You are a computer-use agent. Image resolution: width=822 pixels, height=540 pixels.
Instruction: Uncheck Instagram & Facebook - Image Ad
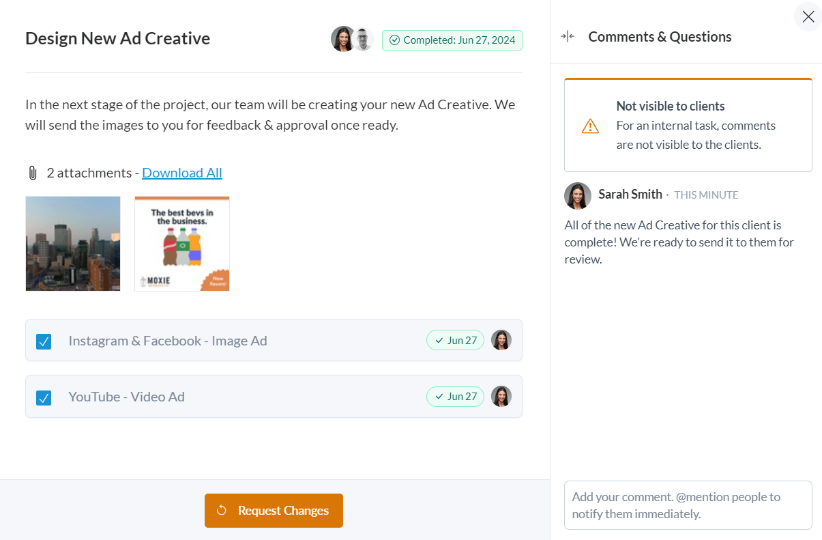[44, 341]
